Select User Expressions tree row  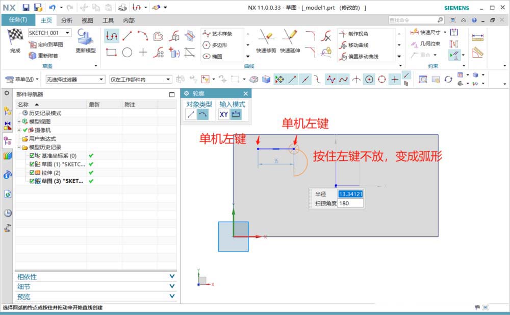(x=39, y=138)
